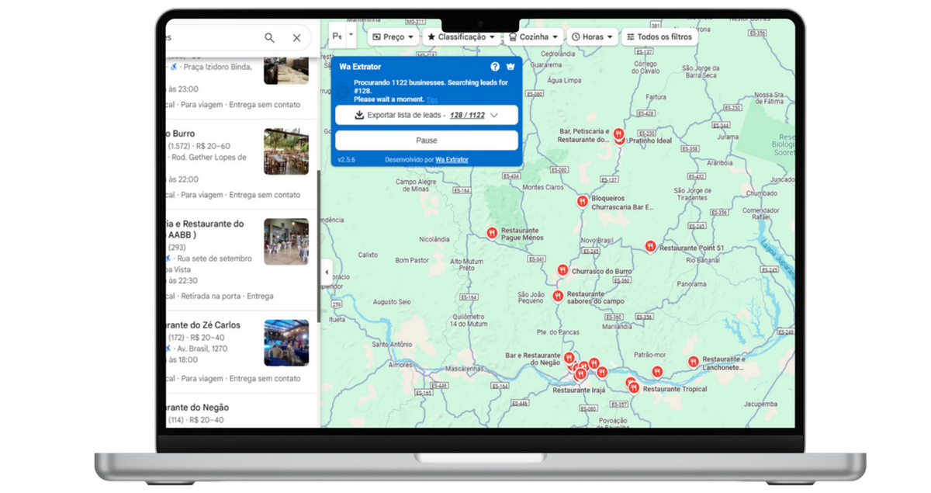Click the 'Jacupemba' town label
The image size is (931, 493).
pos(760,404)
